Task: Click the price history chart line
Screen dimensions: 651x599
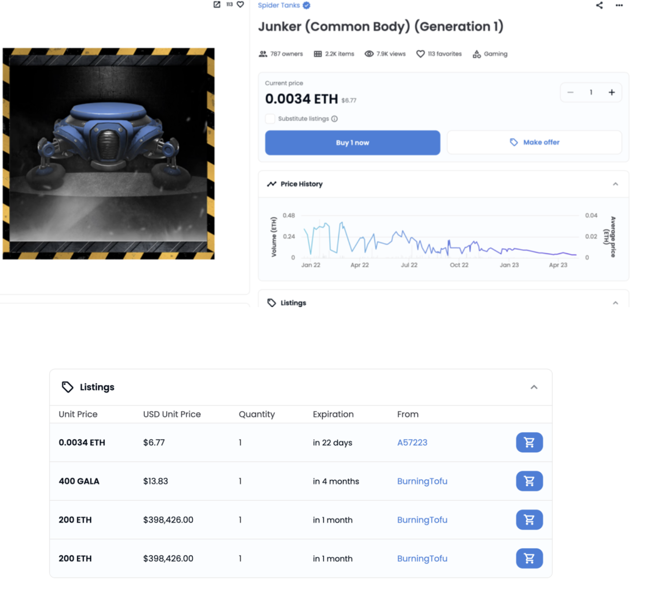Action: click(439, 240)
